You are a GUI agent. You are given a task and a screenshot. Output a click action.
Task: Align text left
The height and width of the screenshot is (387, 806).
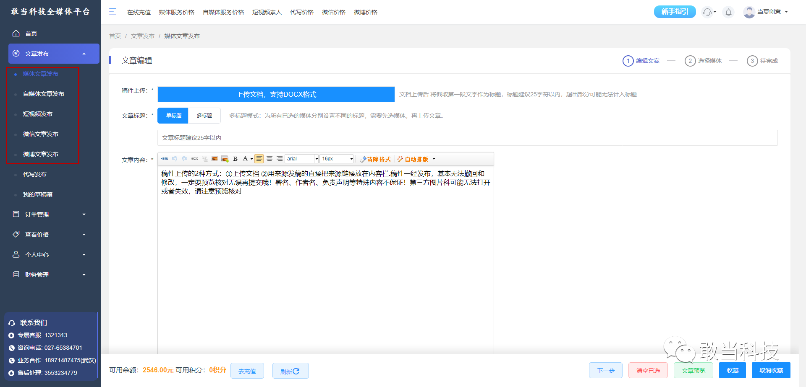[x=259, y=159]
